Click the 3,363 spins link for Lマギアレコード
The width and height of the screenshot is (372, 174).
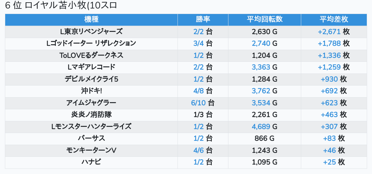pyautogui.click(x=261, y=67)
